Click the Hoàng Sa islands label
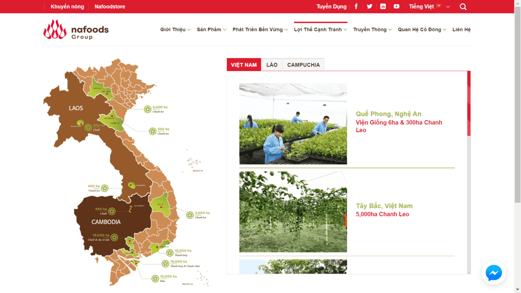Image resolution: width=521 pixels, height=293 pixels. click(x=198, y=171)
